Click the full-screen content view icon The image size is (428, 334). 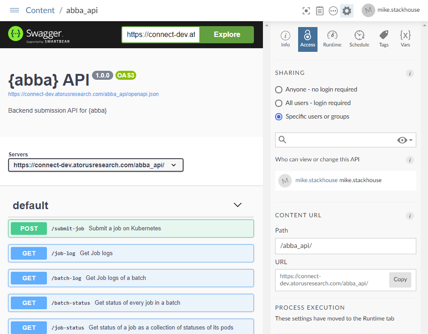(306, 11)
